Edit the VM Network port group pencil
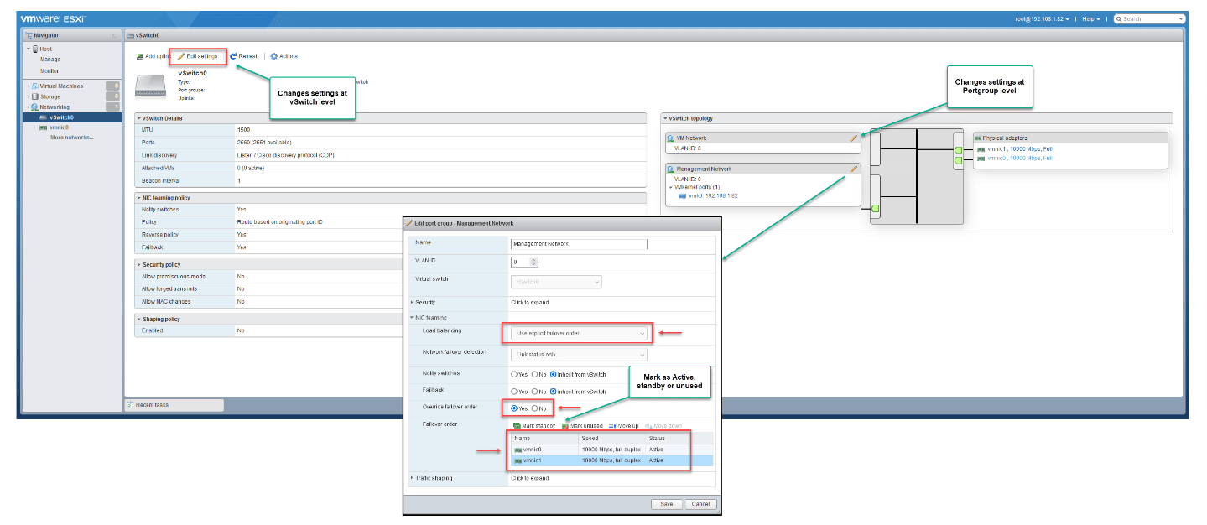1207x525 pixels. click(x=854, y=138)
